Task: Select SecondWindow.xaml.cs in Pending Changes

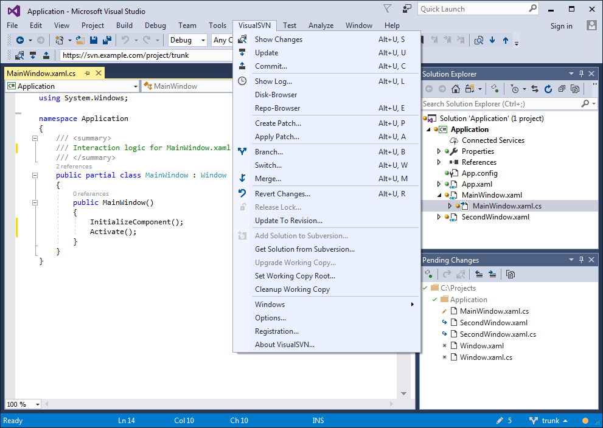Action: coord(498,334)
